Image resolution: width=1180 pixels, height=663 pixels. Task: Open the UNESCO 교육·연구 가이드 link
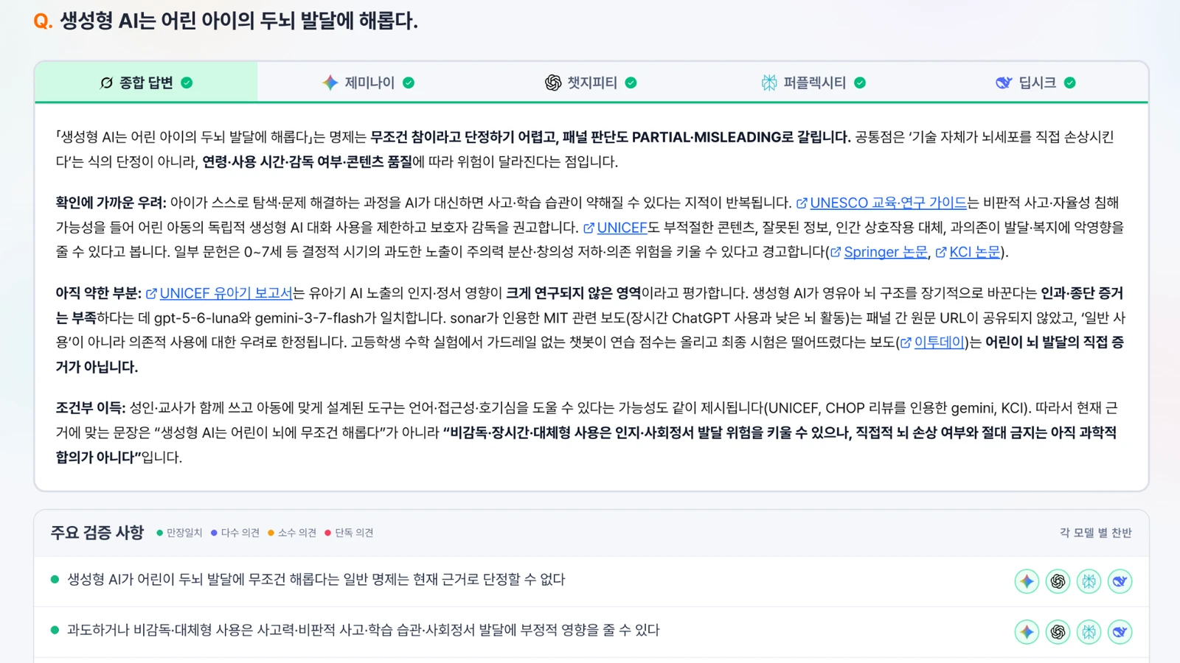(881, 203)
